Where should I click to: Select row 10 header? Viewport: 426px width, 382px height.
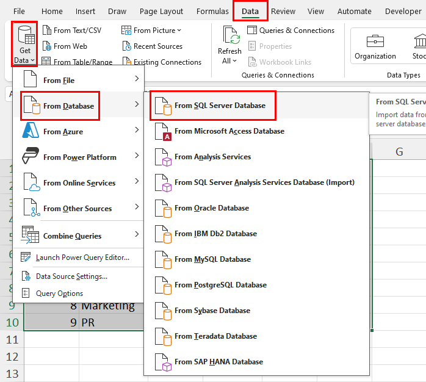12,322
